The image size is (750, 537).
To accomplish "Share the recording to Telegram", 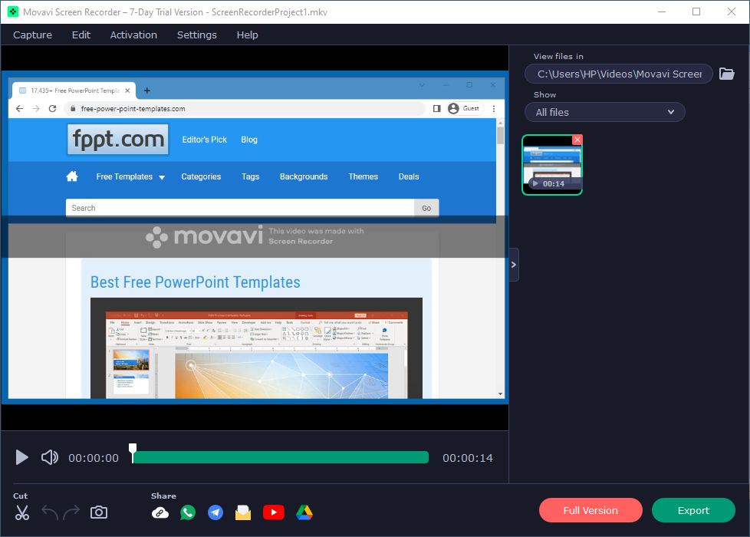I will [215, 512].
